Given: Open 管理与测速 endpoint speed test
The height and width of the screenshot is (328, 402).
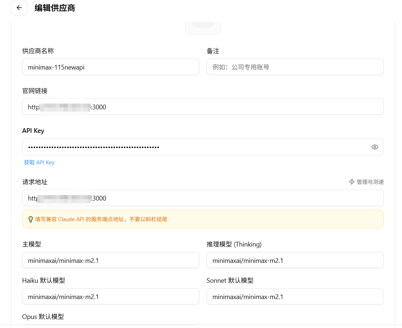Looking at the screenshot, I should (x=366, y=182).
